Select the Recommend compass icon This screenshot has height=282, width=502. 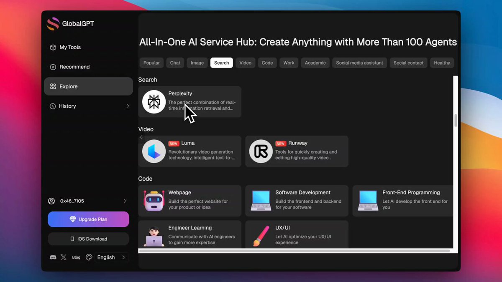point(53,67)
